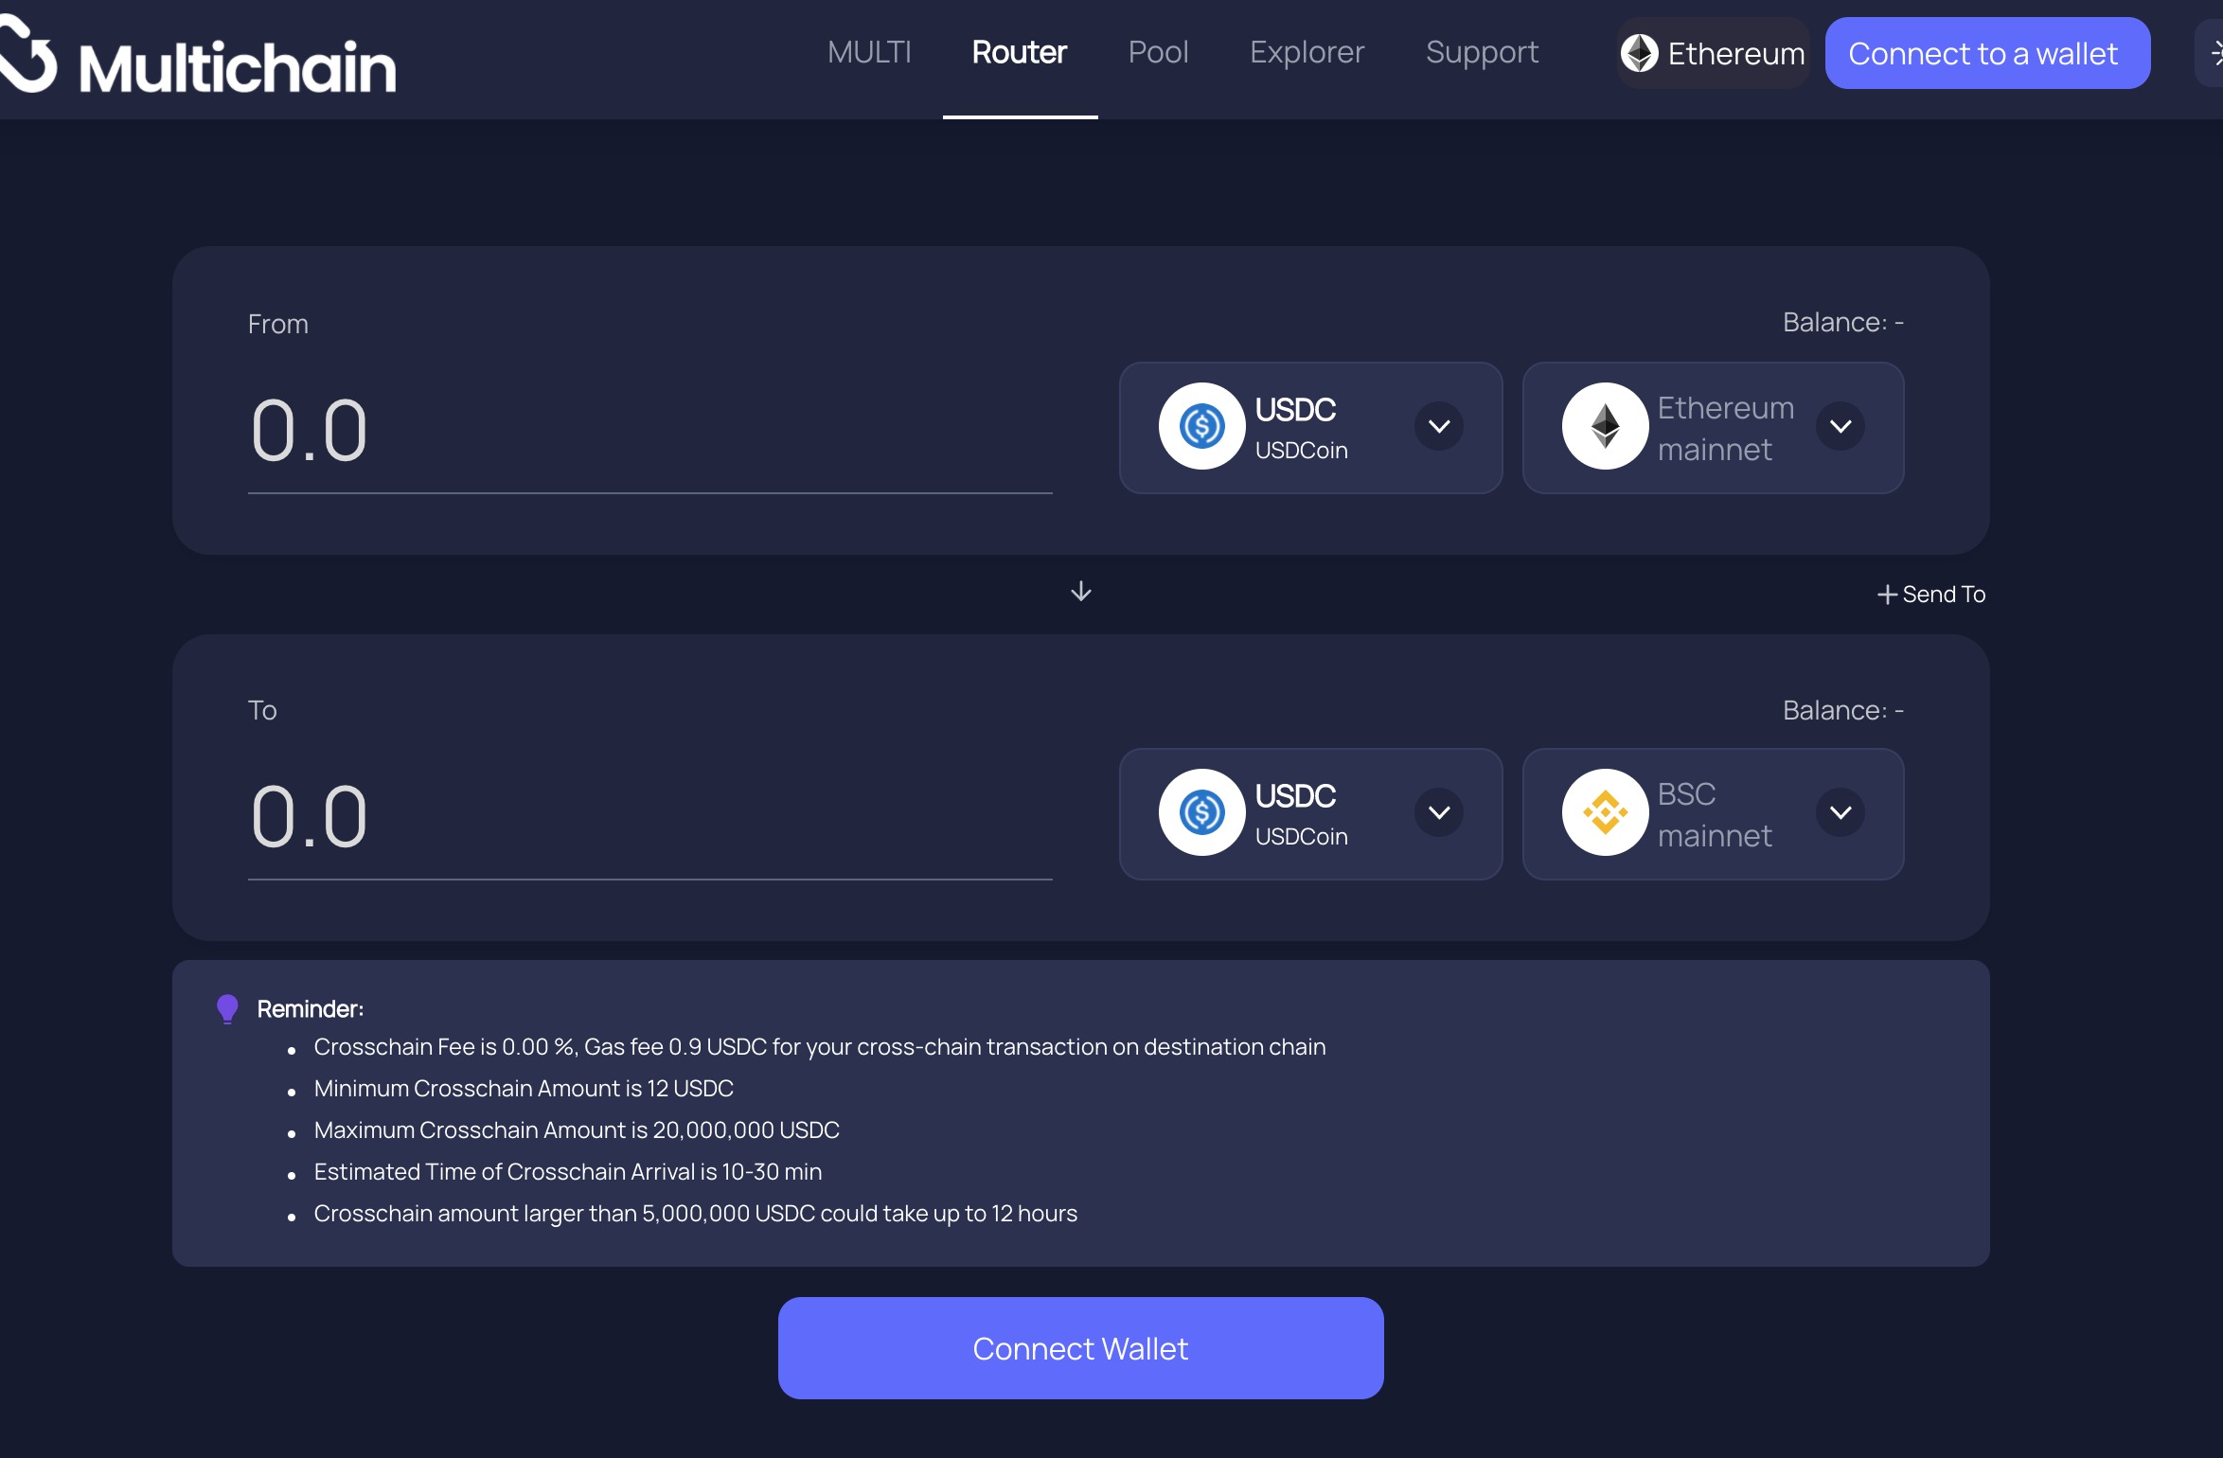Click the Send To link
2223x1458 pixels.
pos(1930,591)
